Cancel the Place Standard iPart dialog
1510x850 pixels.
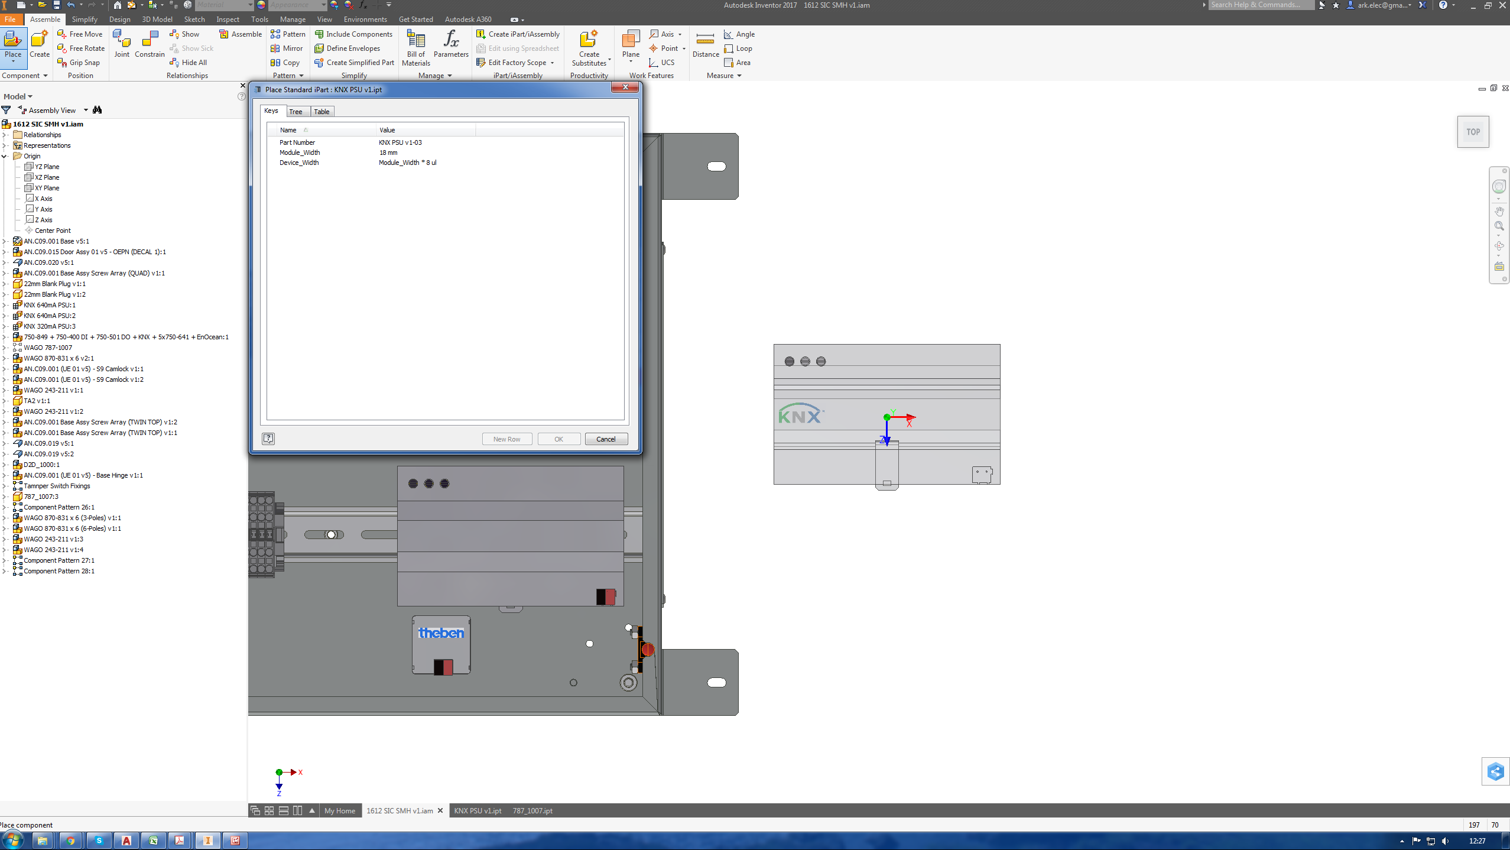pyautogui.click(x=606, y=439)
